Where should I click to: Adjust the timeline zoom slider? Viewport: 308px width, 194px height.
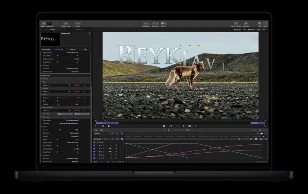pyautogui.click(x=115, y=162)
